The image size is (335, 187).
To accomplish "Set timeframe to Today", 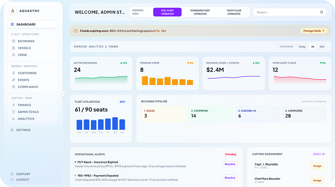I will click(x=302, y=46).
